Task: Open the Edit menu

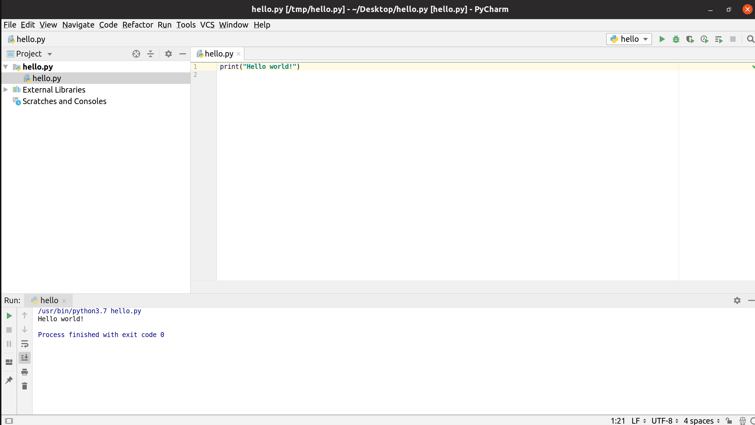Action: pos(28,25)
